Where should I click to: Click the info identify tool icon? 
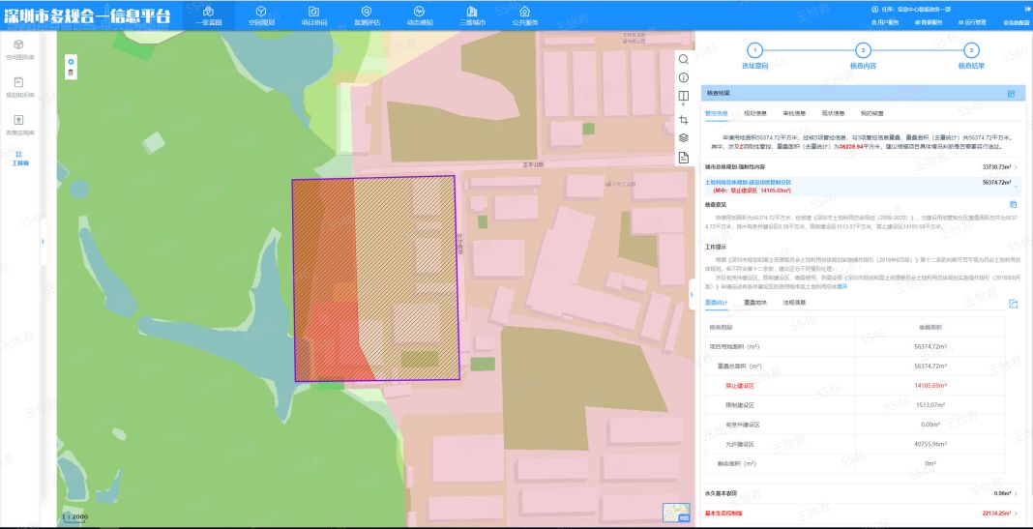point(683,77)
